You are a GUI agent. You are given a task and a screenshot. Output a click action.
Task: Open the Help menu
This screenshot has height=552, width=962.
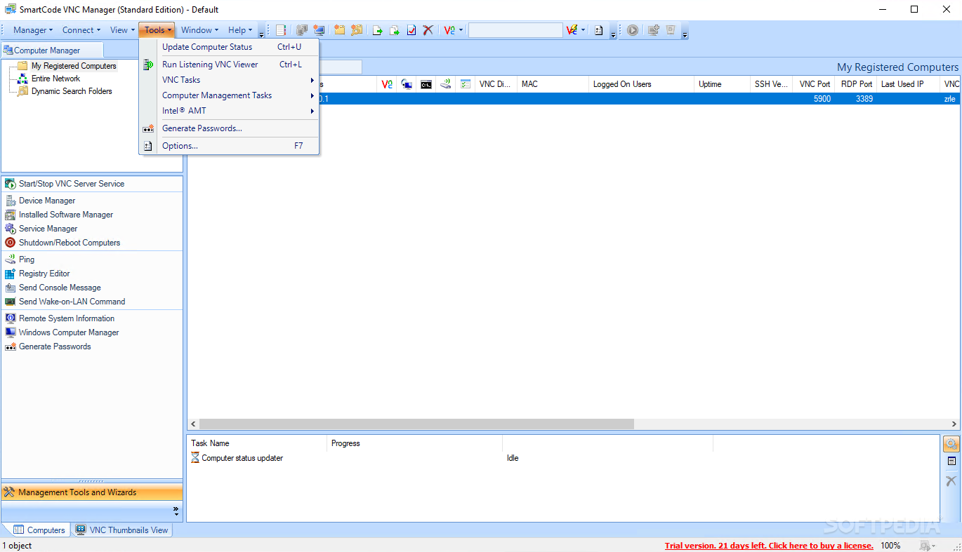pos(240,30)
